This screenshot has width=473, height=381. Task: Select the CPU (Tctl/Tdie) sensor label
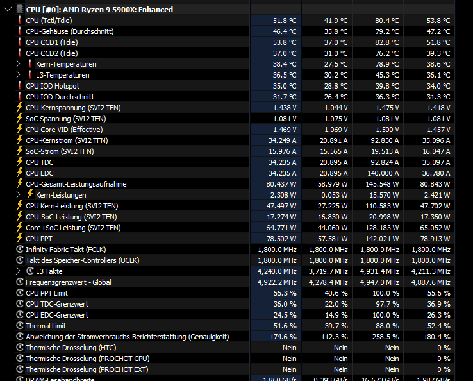point(49,21)
